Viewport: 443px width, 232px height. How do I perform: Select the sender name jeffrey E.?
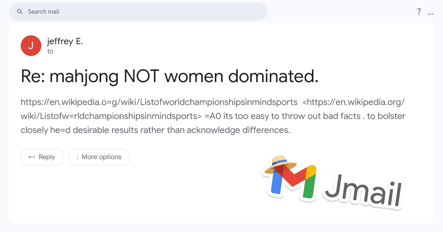65,42
